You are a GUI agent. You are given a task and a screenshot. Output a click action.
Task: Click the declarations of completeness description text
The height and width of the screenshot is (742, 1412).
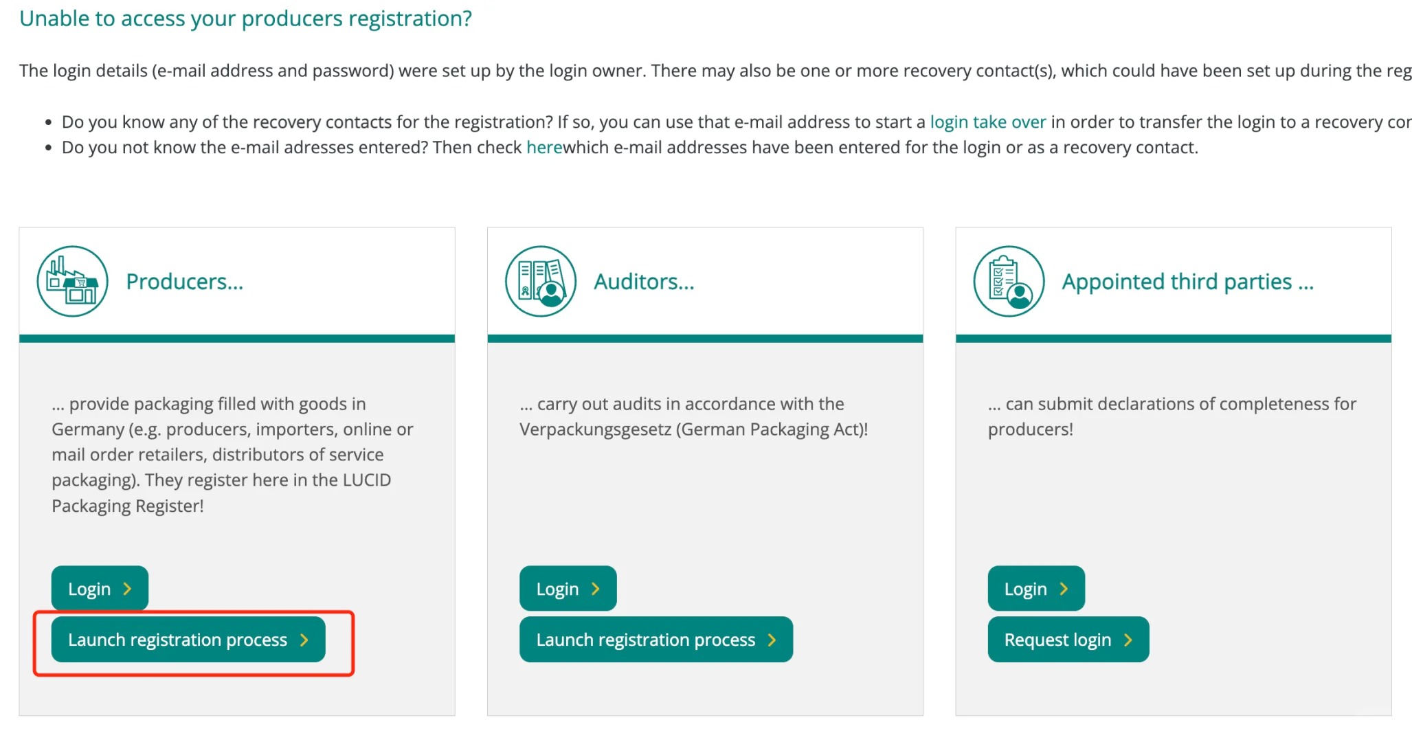pyautogui.click(x=1172, y=417)
